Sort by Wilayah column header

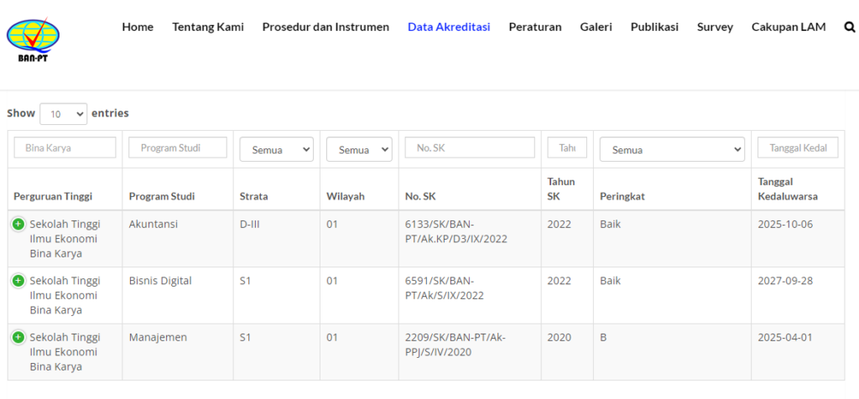click(346, 196)
